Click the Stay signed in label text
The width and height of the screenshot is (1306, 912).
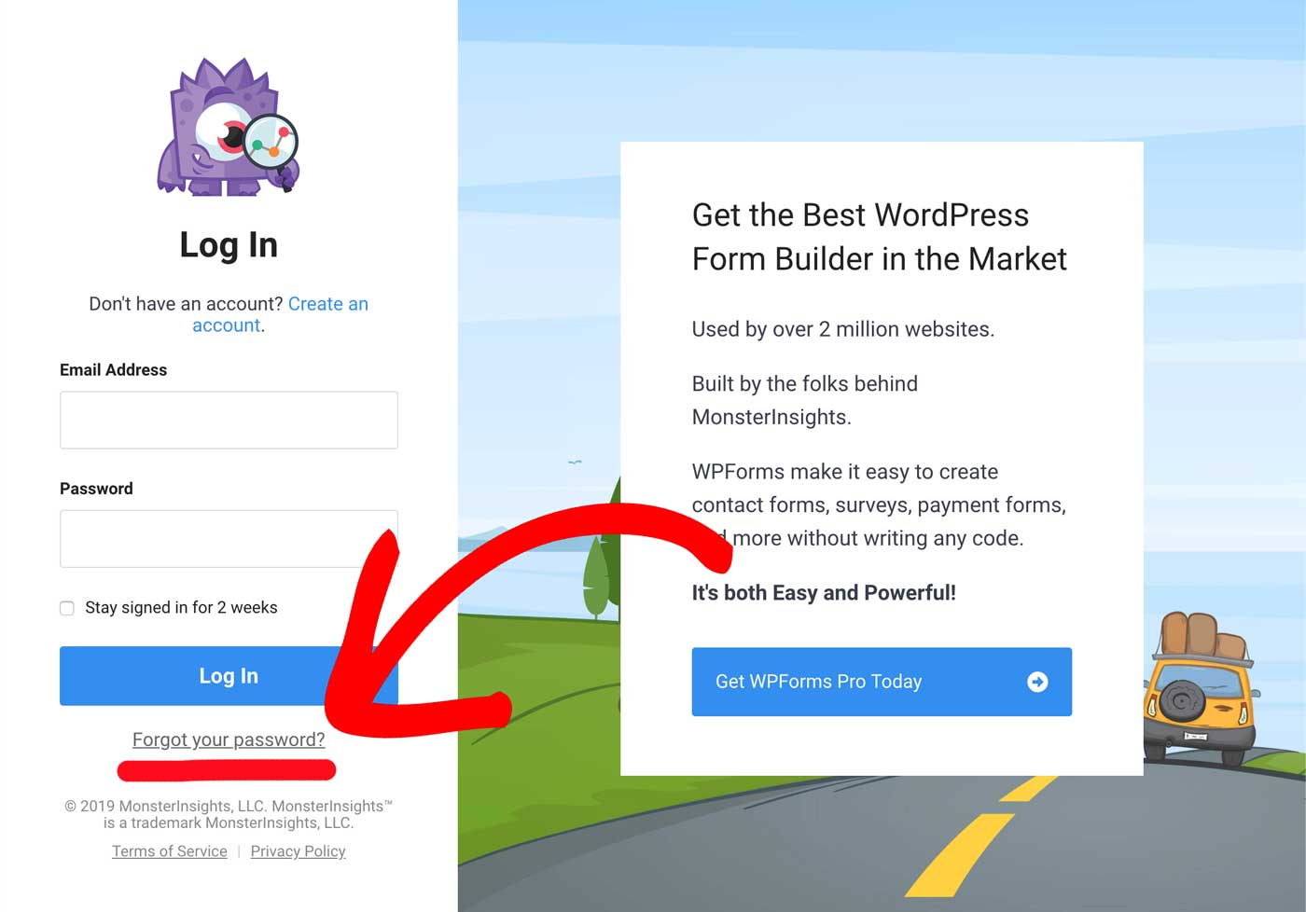[181, 607]
